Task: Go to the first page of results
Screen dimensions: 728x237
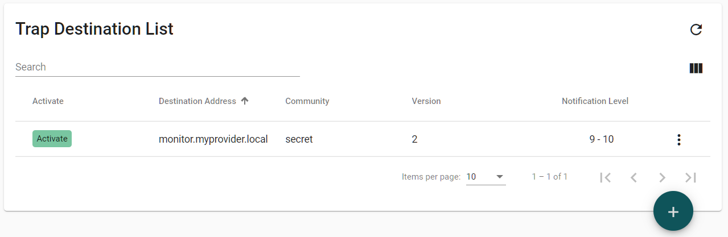Action: tap(606, 177)
